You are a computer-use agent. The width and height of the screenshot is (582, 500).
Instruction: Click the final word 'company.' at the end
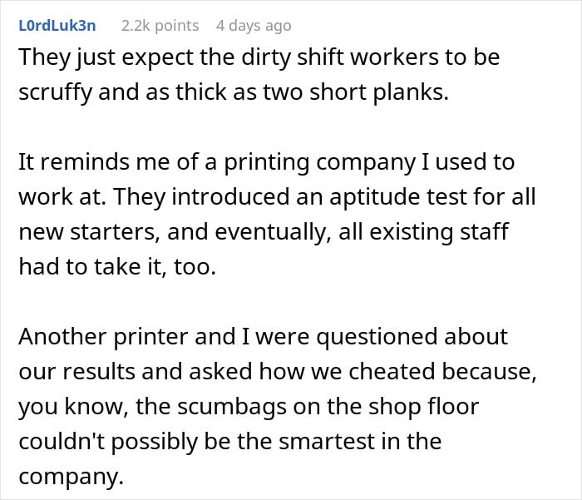tap(71, 477)
